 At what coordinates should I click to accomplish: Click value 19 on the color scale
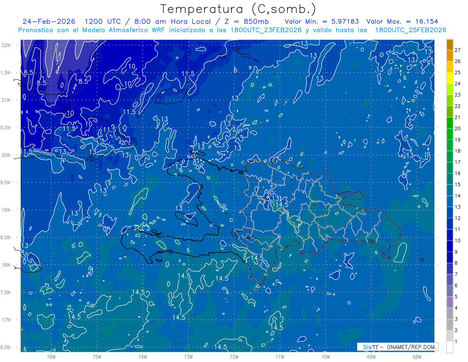coord(458,140)
